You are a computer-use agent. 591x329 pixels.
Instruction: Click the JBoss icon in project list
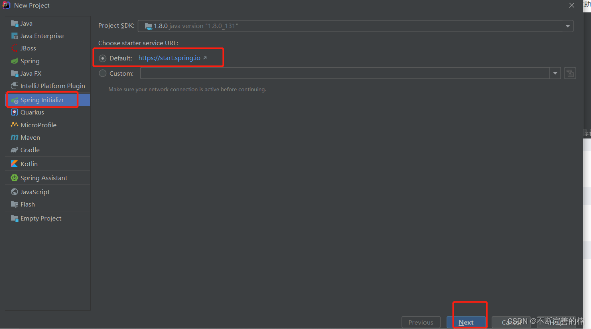tap(14, 48)
